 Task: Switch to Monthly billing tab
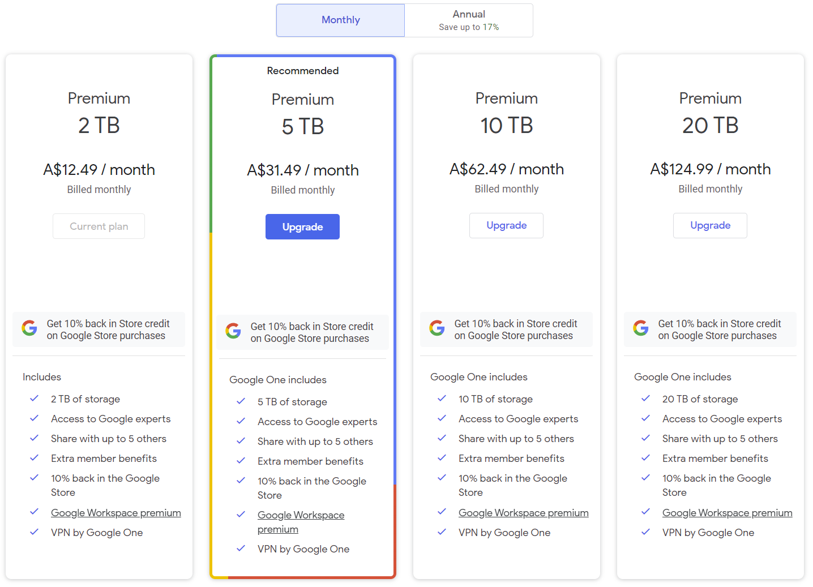(x=340, y=20)
